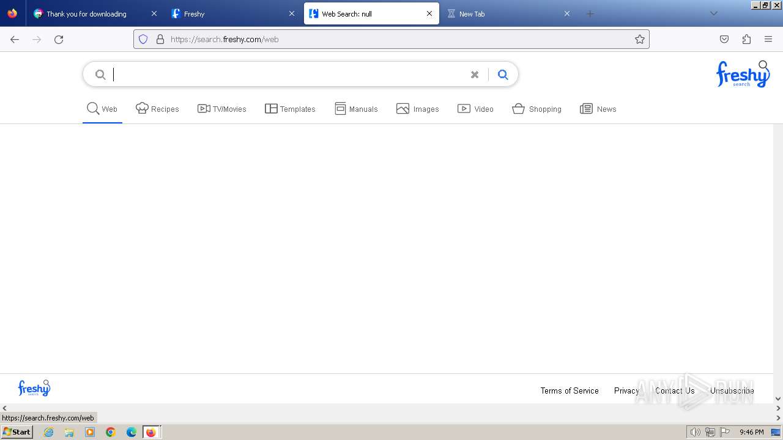The width and height of the screenshot is (783, 440).
Task: Open the Contact Us link
Action: point(675,391)
